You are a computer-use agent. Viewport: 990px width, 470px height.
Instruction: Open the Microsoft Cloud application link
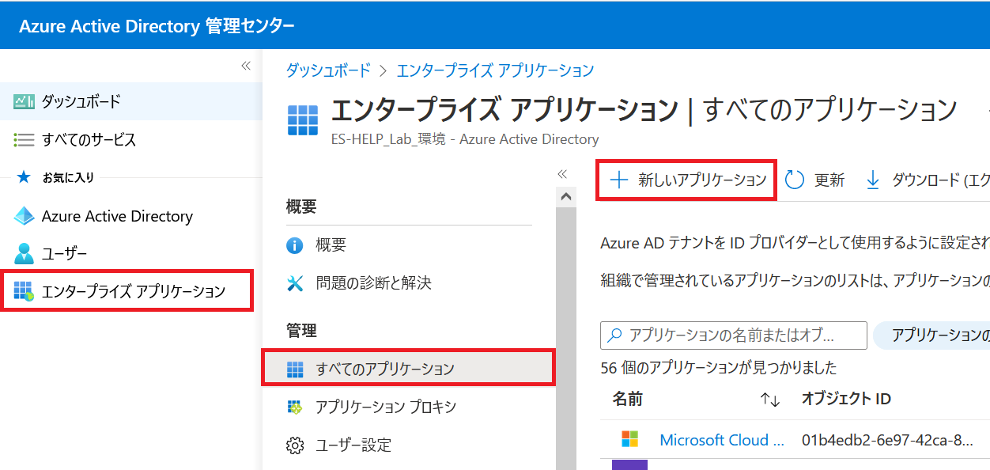(722, 440)
